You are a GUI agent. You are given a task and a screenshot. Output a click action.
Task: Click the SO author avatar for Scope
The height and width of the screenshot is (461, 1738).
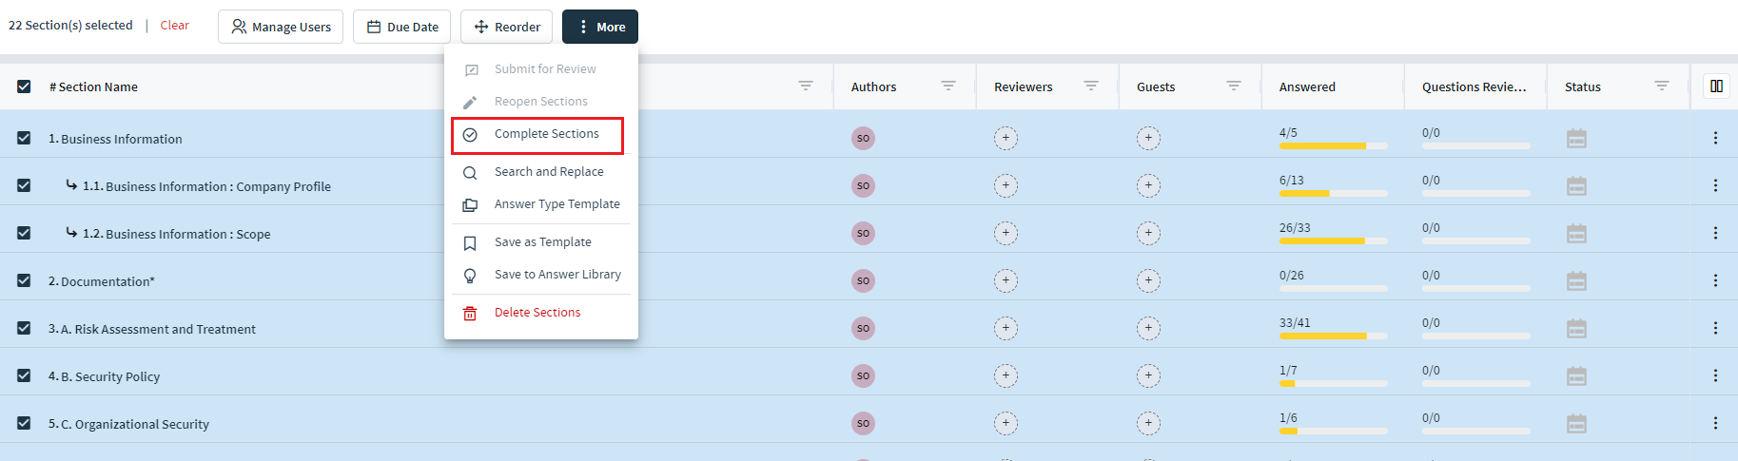click(863, 233)
